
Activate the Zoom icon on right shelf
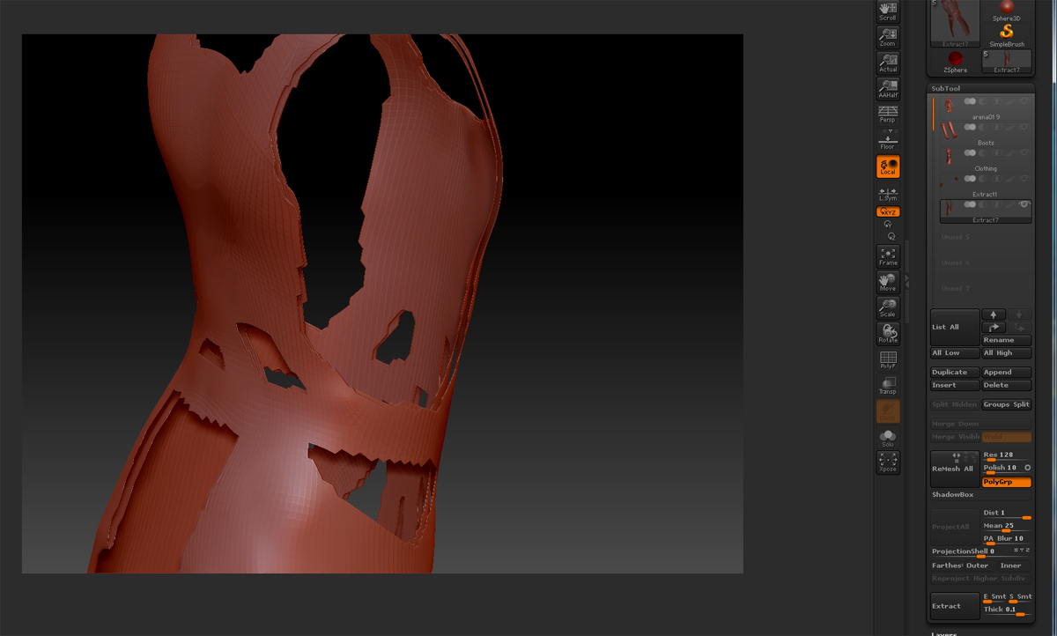pos(888,35)
